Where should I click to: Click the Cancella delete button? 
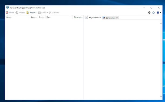[54, 13]
